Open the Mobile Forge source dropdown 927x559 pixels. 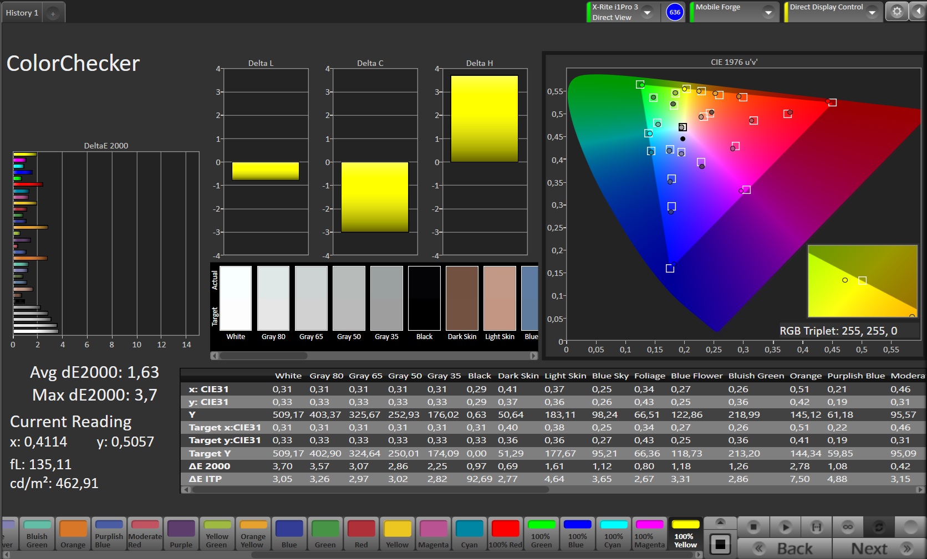click(x=768, y=12)
